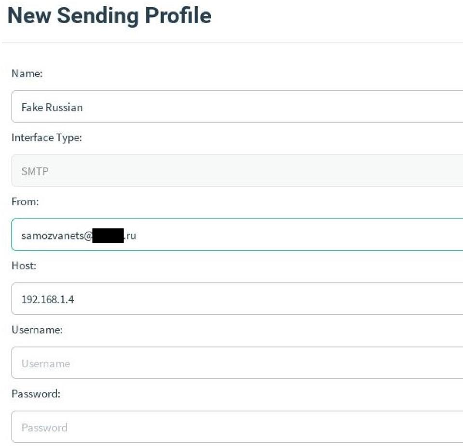Click the black redacted block in From address
The image size is (463, 446).
point(108,236)
